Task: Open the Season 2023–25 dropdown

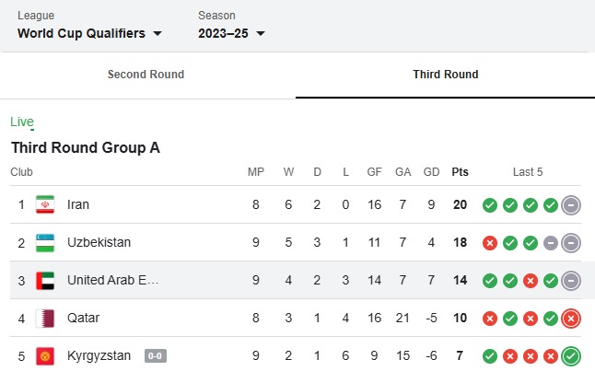Action: coord(231,33)
